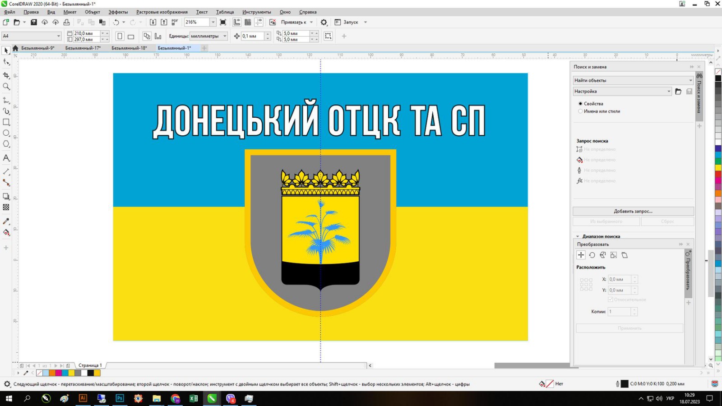Pick the Ellipse tool

click(x=6, y=133)
